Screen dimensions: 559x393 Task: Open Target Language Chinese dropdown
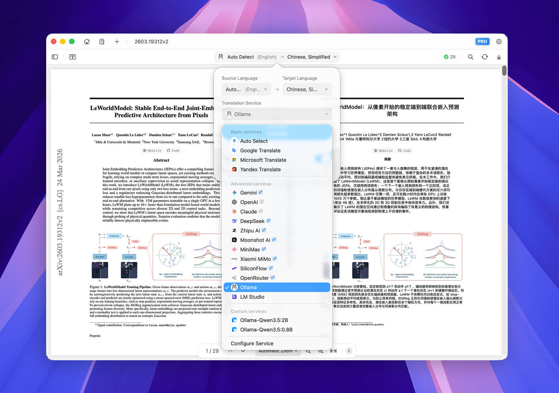coord(307,89)
